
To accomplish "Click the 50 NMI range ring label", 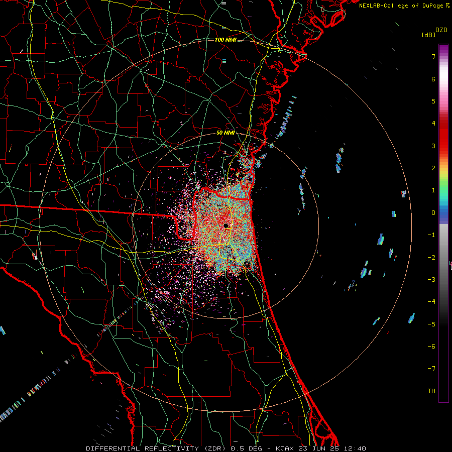I will (225, 133).
